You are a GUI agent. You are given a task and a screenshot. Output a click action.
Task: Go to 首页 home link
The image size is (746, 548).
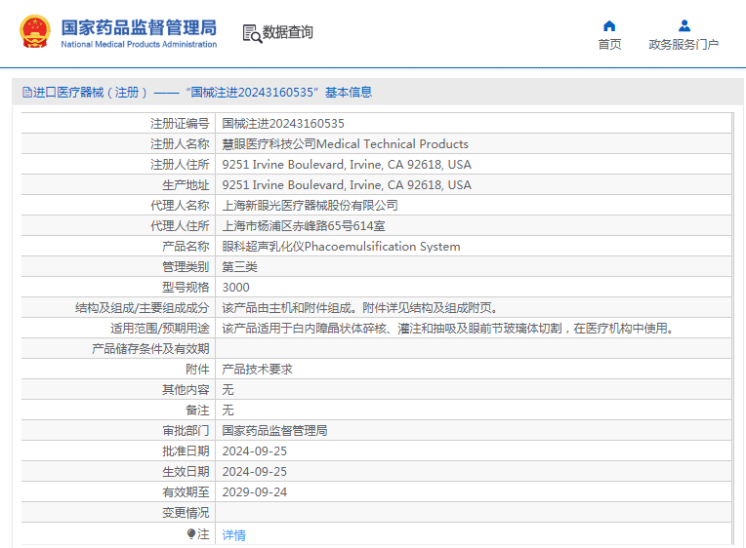click(x=609, y=44)
